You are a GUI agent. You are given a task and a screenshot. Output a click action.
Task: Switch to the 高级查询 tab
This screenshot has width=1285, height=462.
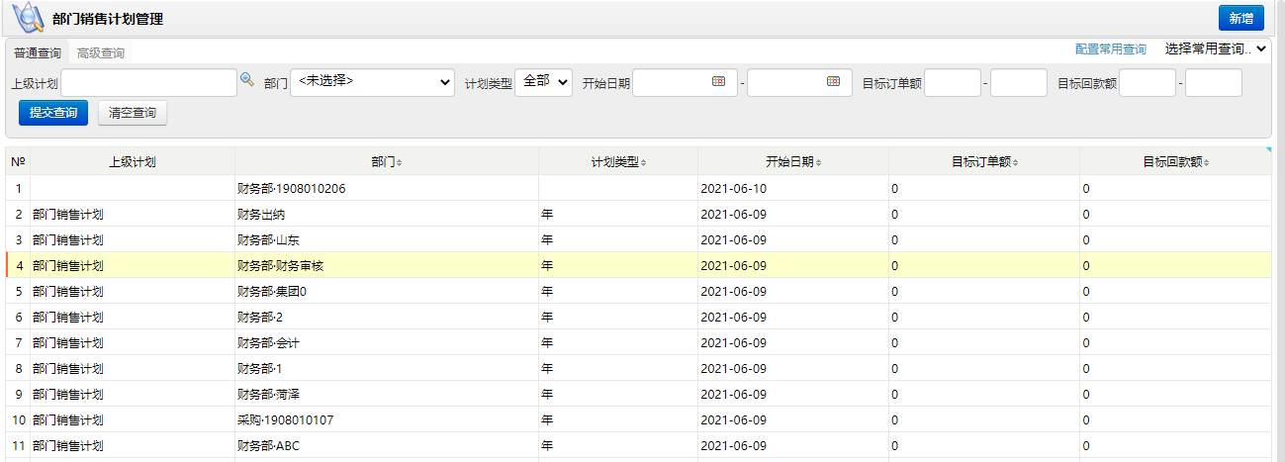[x=101, y=52]
